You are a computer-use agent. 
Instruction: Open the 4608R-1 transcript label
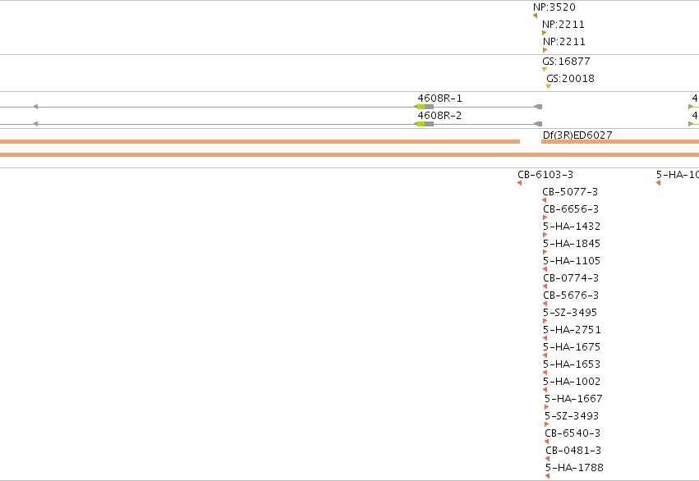click(x=439, y=98)
